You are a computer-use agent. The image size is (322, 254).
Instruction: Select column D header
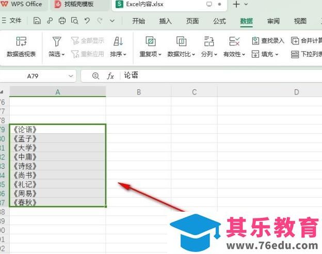[x=296, y=92]
